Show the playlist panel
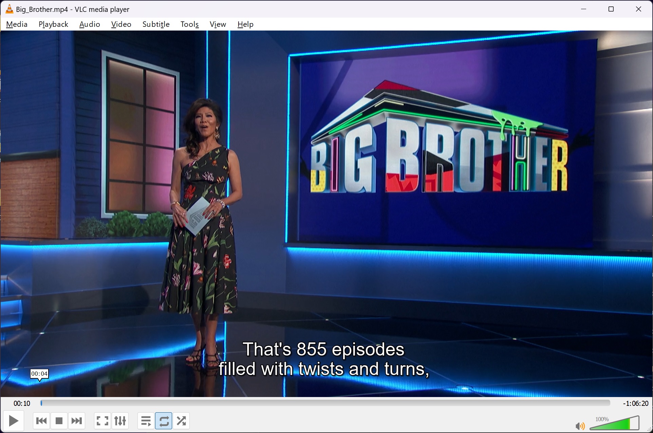The height and width of the screenshot is (433, 653). tap(146, 421)
